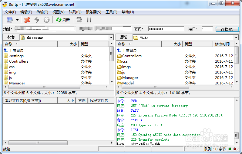This screenshot has height=154, width=242.
Task: Open the 文件(F) menu
Action: [10, 12]
